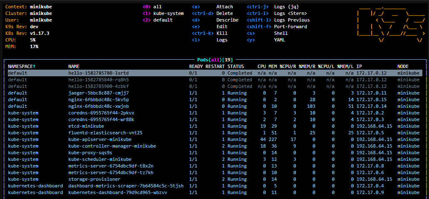The height and width of the screenshot is (199, 429).
Task: Click metrics-server-6754dbc9df-tz7kh pod
Action: coord(213,172)
